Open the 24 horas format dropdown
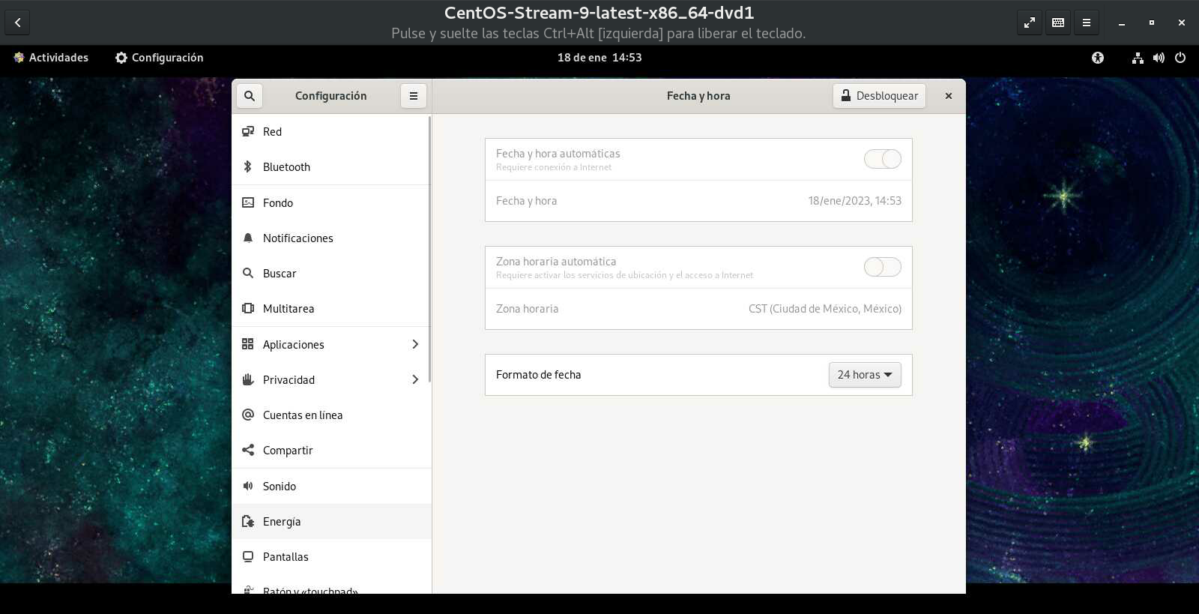The width and height of the screenshot is (1199, 614). [x=864, y=375]
